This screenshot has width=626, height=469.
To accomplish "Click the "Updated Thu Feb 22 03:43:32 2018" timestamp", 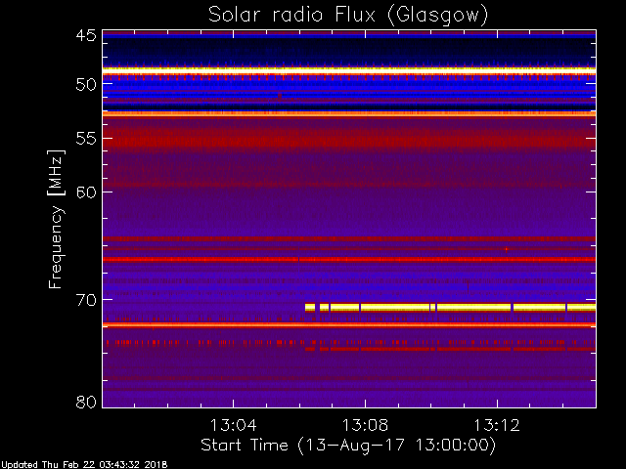I will (84, 465).
